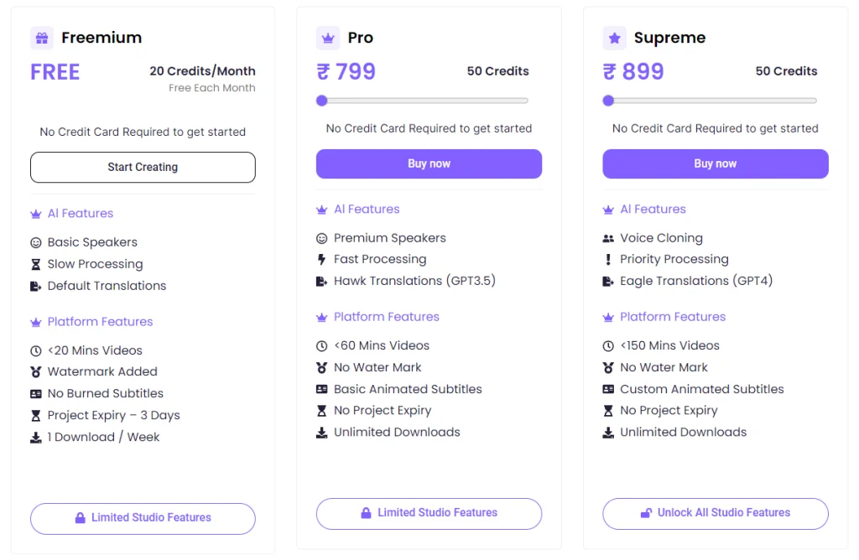859x560 pixels.
Task: Click the Voice Cloning people icon
Action: tap(608, 238)
